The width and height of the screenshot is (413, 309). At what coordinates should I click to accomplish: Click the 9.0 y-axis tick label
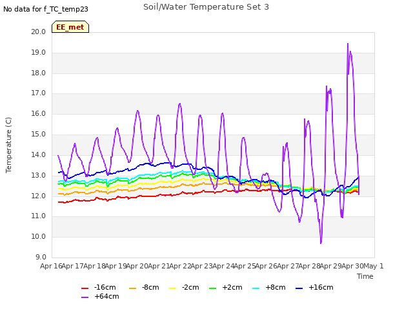pyautogui.click(x=41, y=257)
